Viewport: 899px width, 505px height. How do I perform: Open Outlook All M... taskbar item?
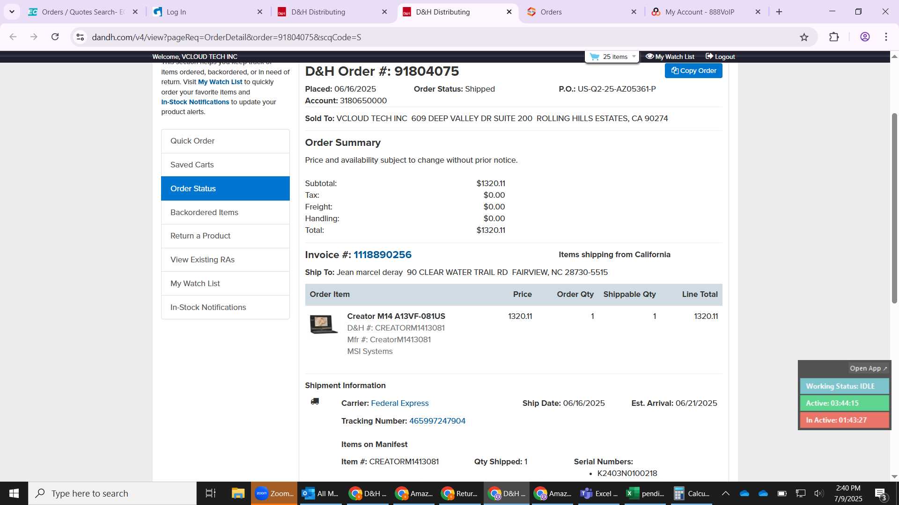tap(321, 493)
